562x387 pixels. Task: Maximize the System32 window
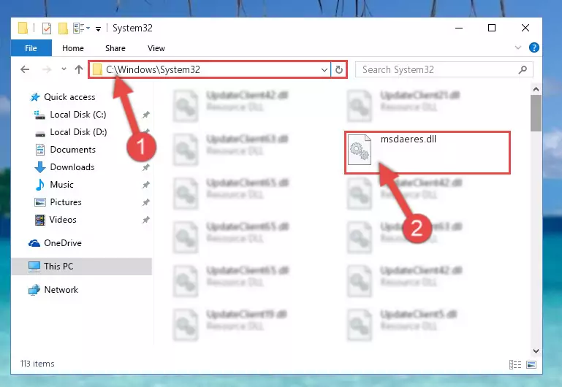pyautogui.click(x=492, y=28)
